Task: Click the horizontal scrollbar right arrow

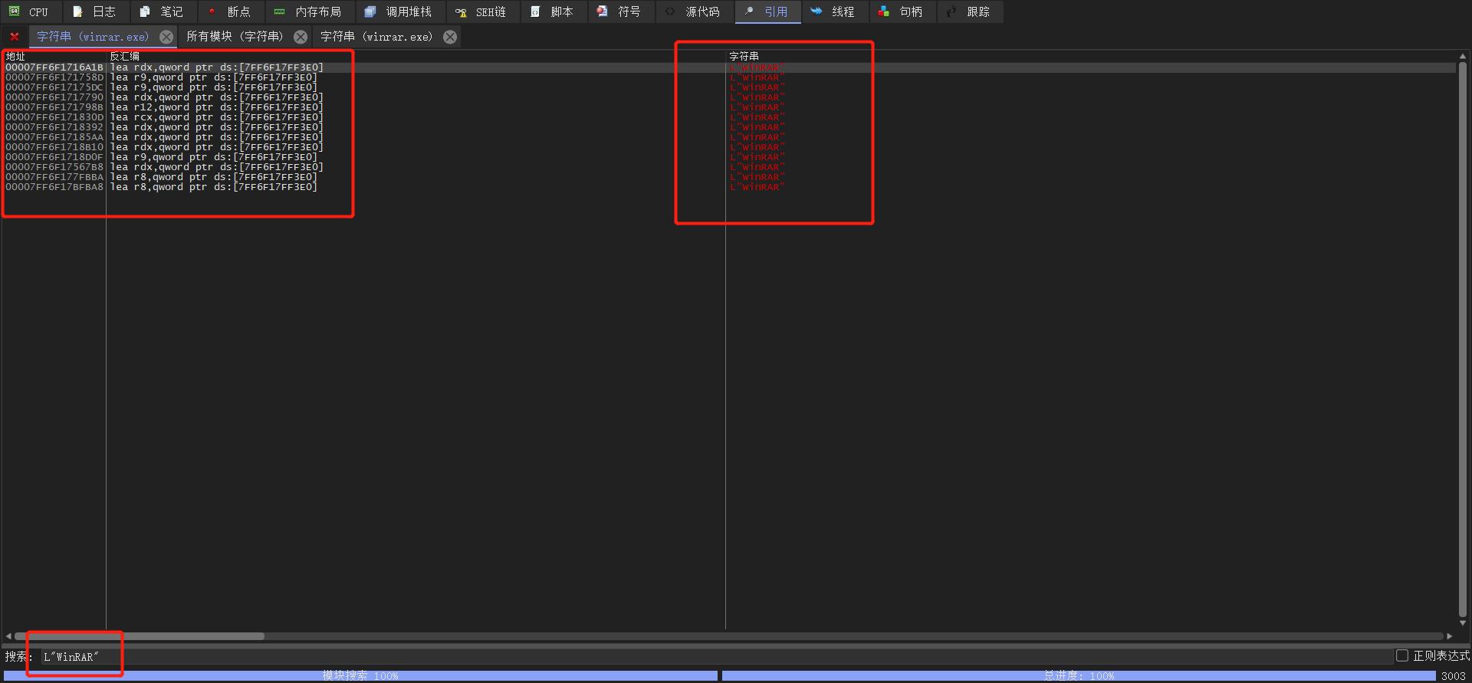Action: click(x=1450, y=636)
